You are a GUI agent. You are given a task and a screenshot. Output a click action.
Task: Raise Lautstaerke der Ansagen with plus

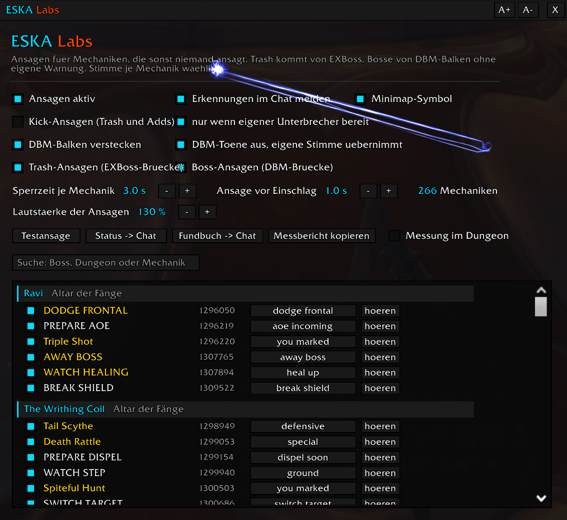tap(207, 212)
